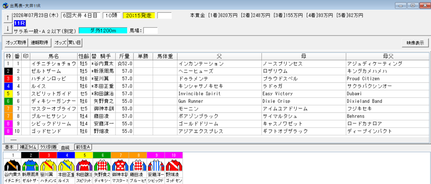Click the 20:15発走 yellow field

pyautogui.click(x=139, y=15)
